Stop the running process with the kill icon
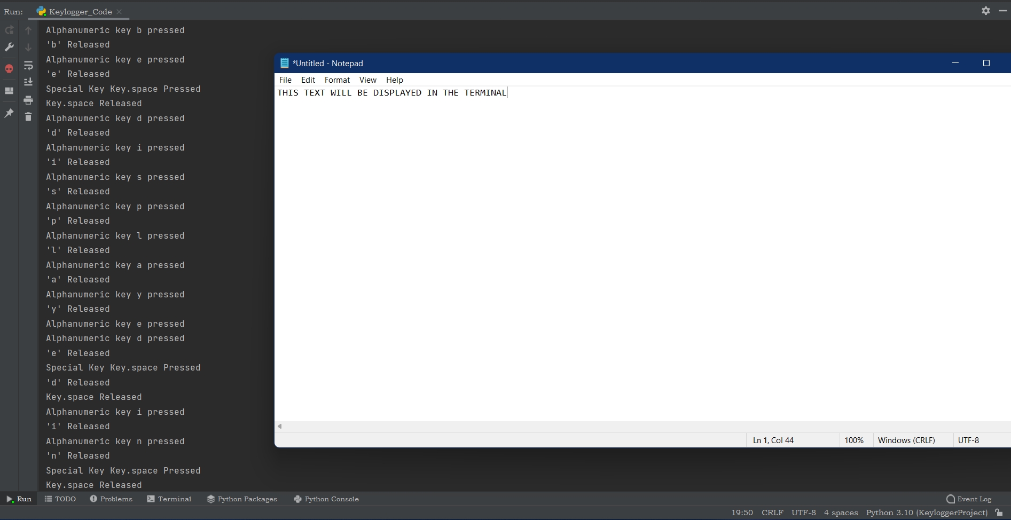The width and height of the screenshot is (1011, 520). (x=9, y=68)
